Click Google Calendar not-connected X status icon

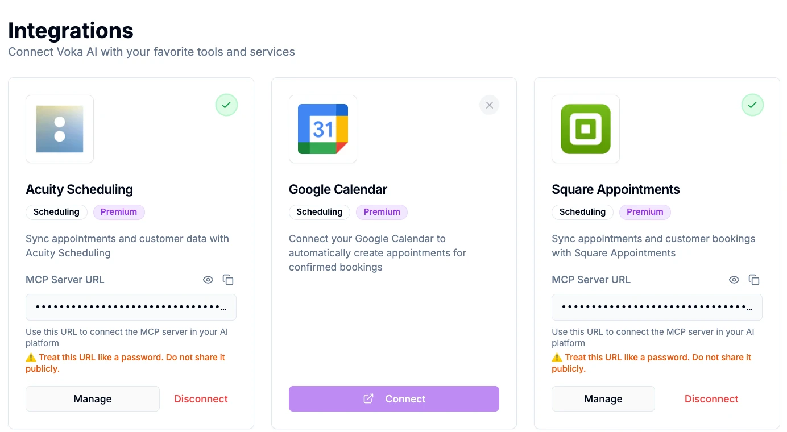tap(490, 105)
